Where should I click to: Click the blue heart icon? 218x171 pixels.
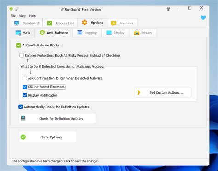(203, 17)
